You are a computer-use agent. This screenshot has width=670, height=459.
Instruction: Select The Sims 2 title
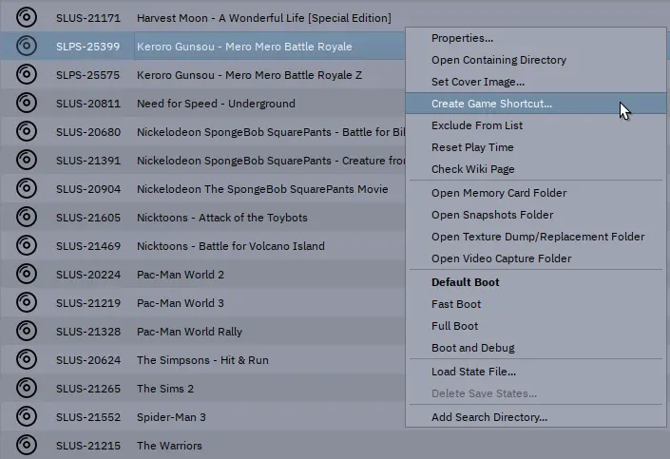pos(165,389)
